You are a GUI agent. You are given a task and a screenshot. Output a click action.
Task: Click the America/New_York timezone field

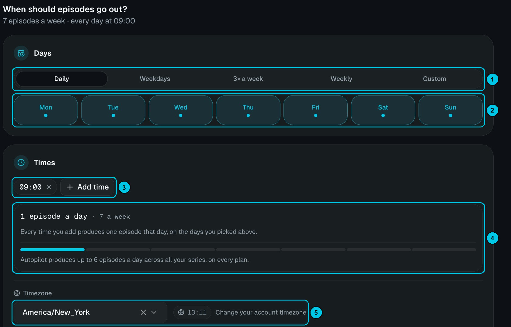point(90,312)
